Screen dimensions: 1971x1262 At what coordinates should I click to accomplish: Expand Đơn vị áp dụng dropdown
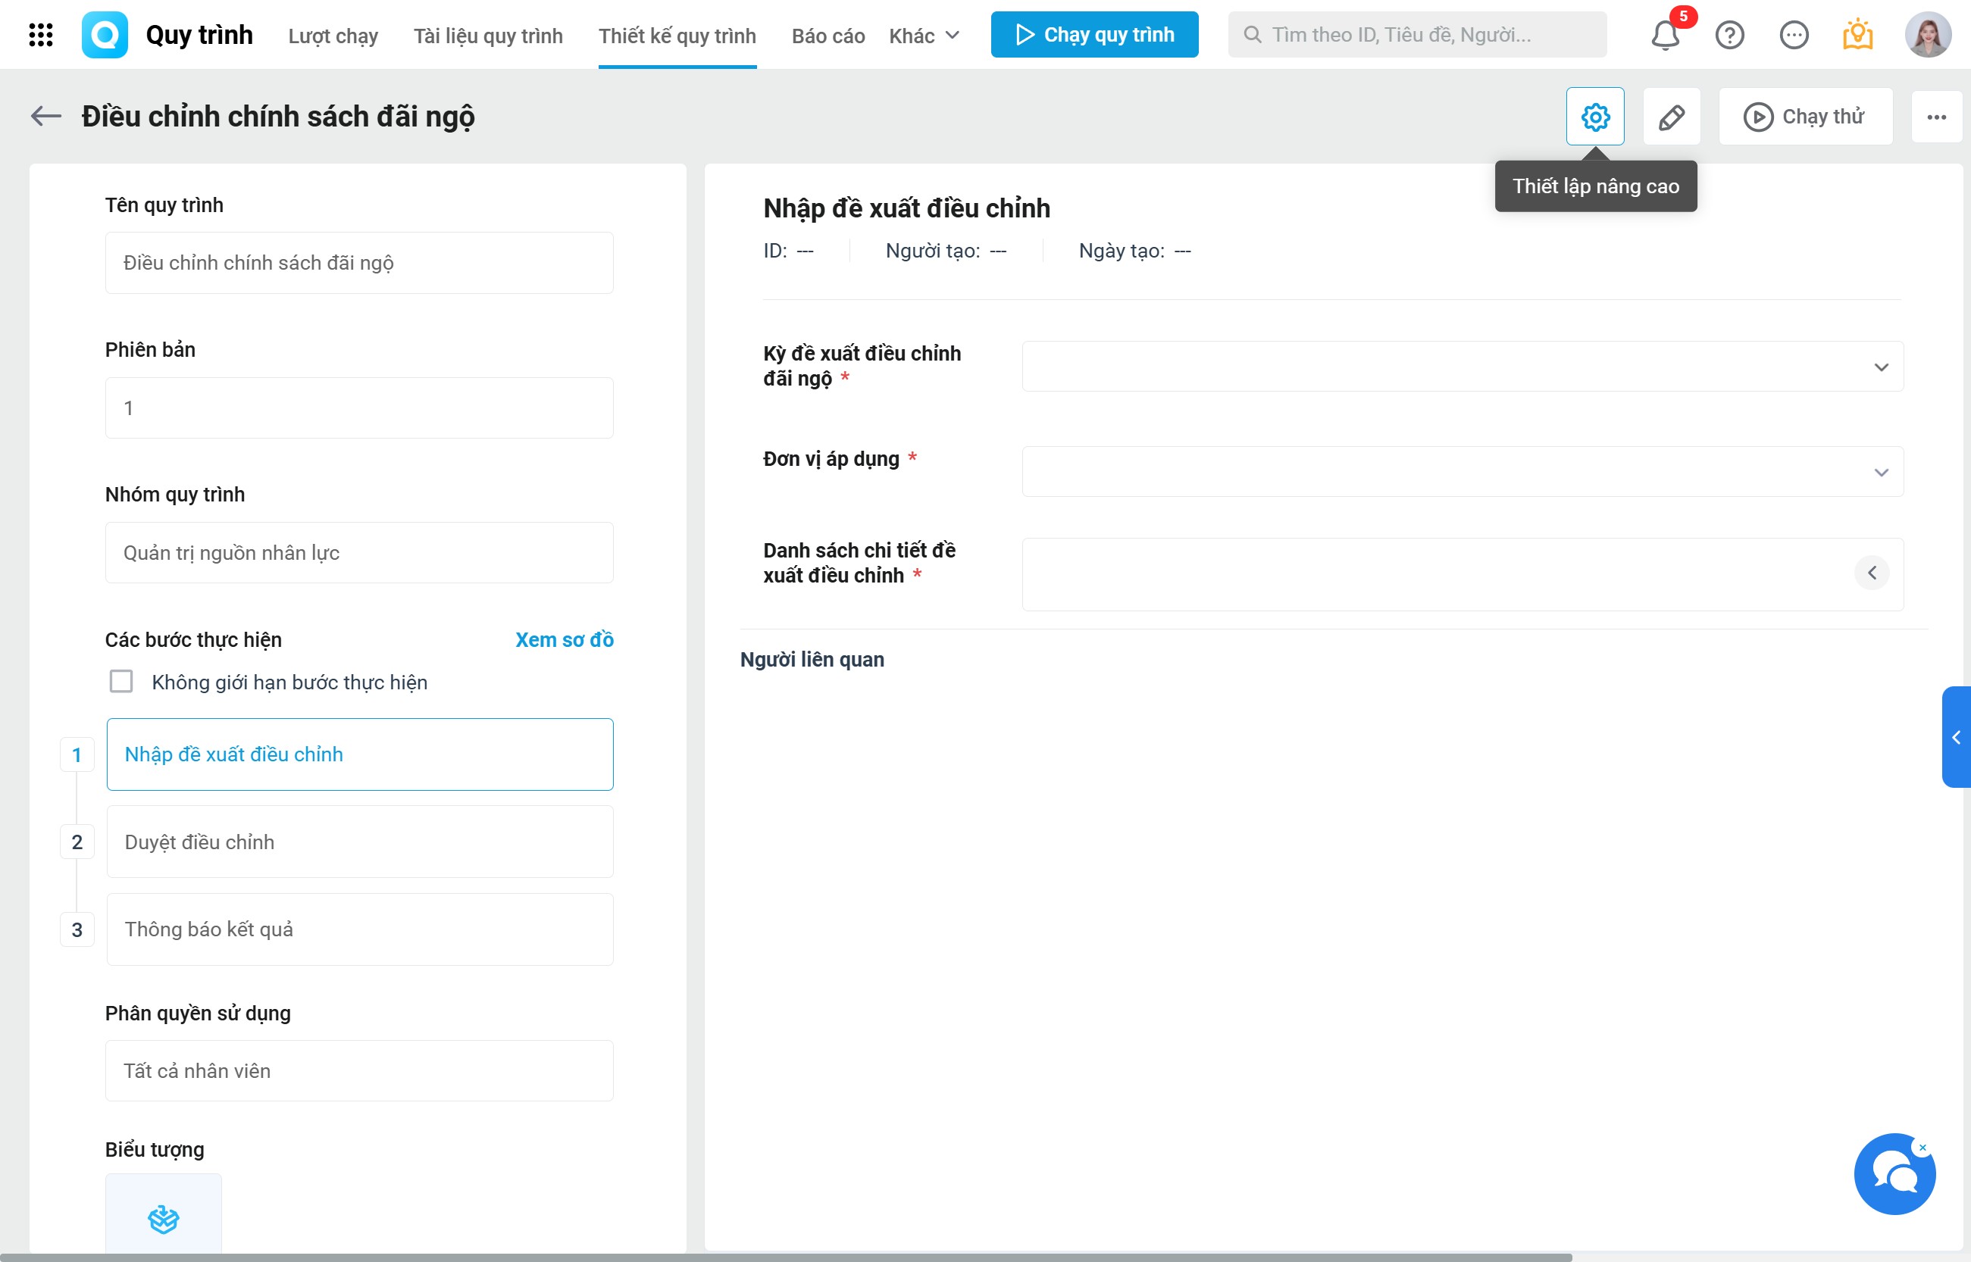pos(1462,472)
